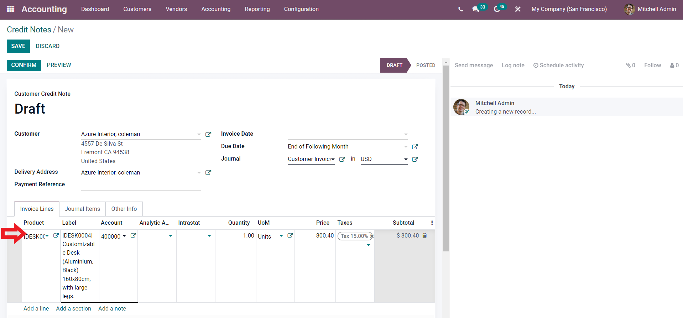Viewport: 683px width, 318px height.
Task: Open UoM Units external link icon
Action: [x=290, y=235]
